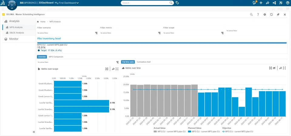Switch to the Overview tab
The width and height of the screenshot is (291, 136).
[x=42, y=57]
